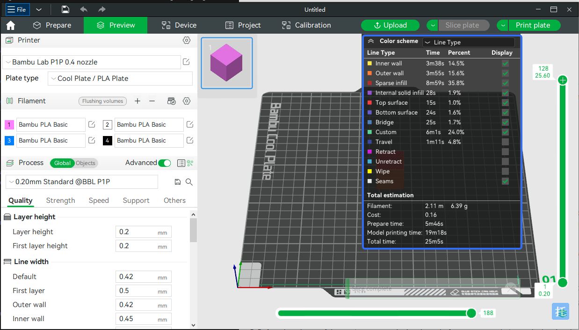The image size is (579, 330).
Task: Save process preset floppy icon
Action: point(178,182)
